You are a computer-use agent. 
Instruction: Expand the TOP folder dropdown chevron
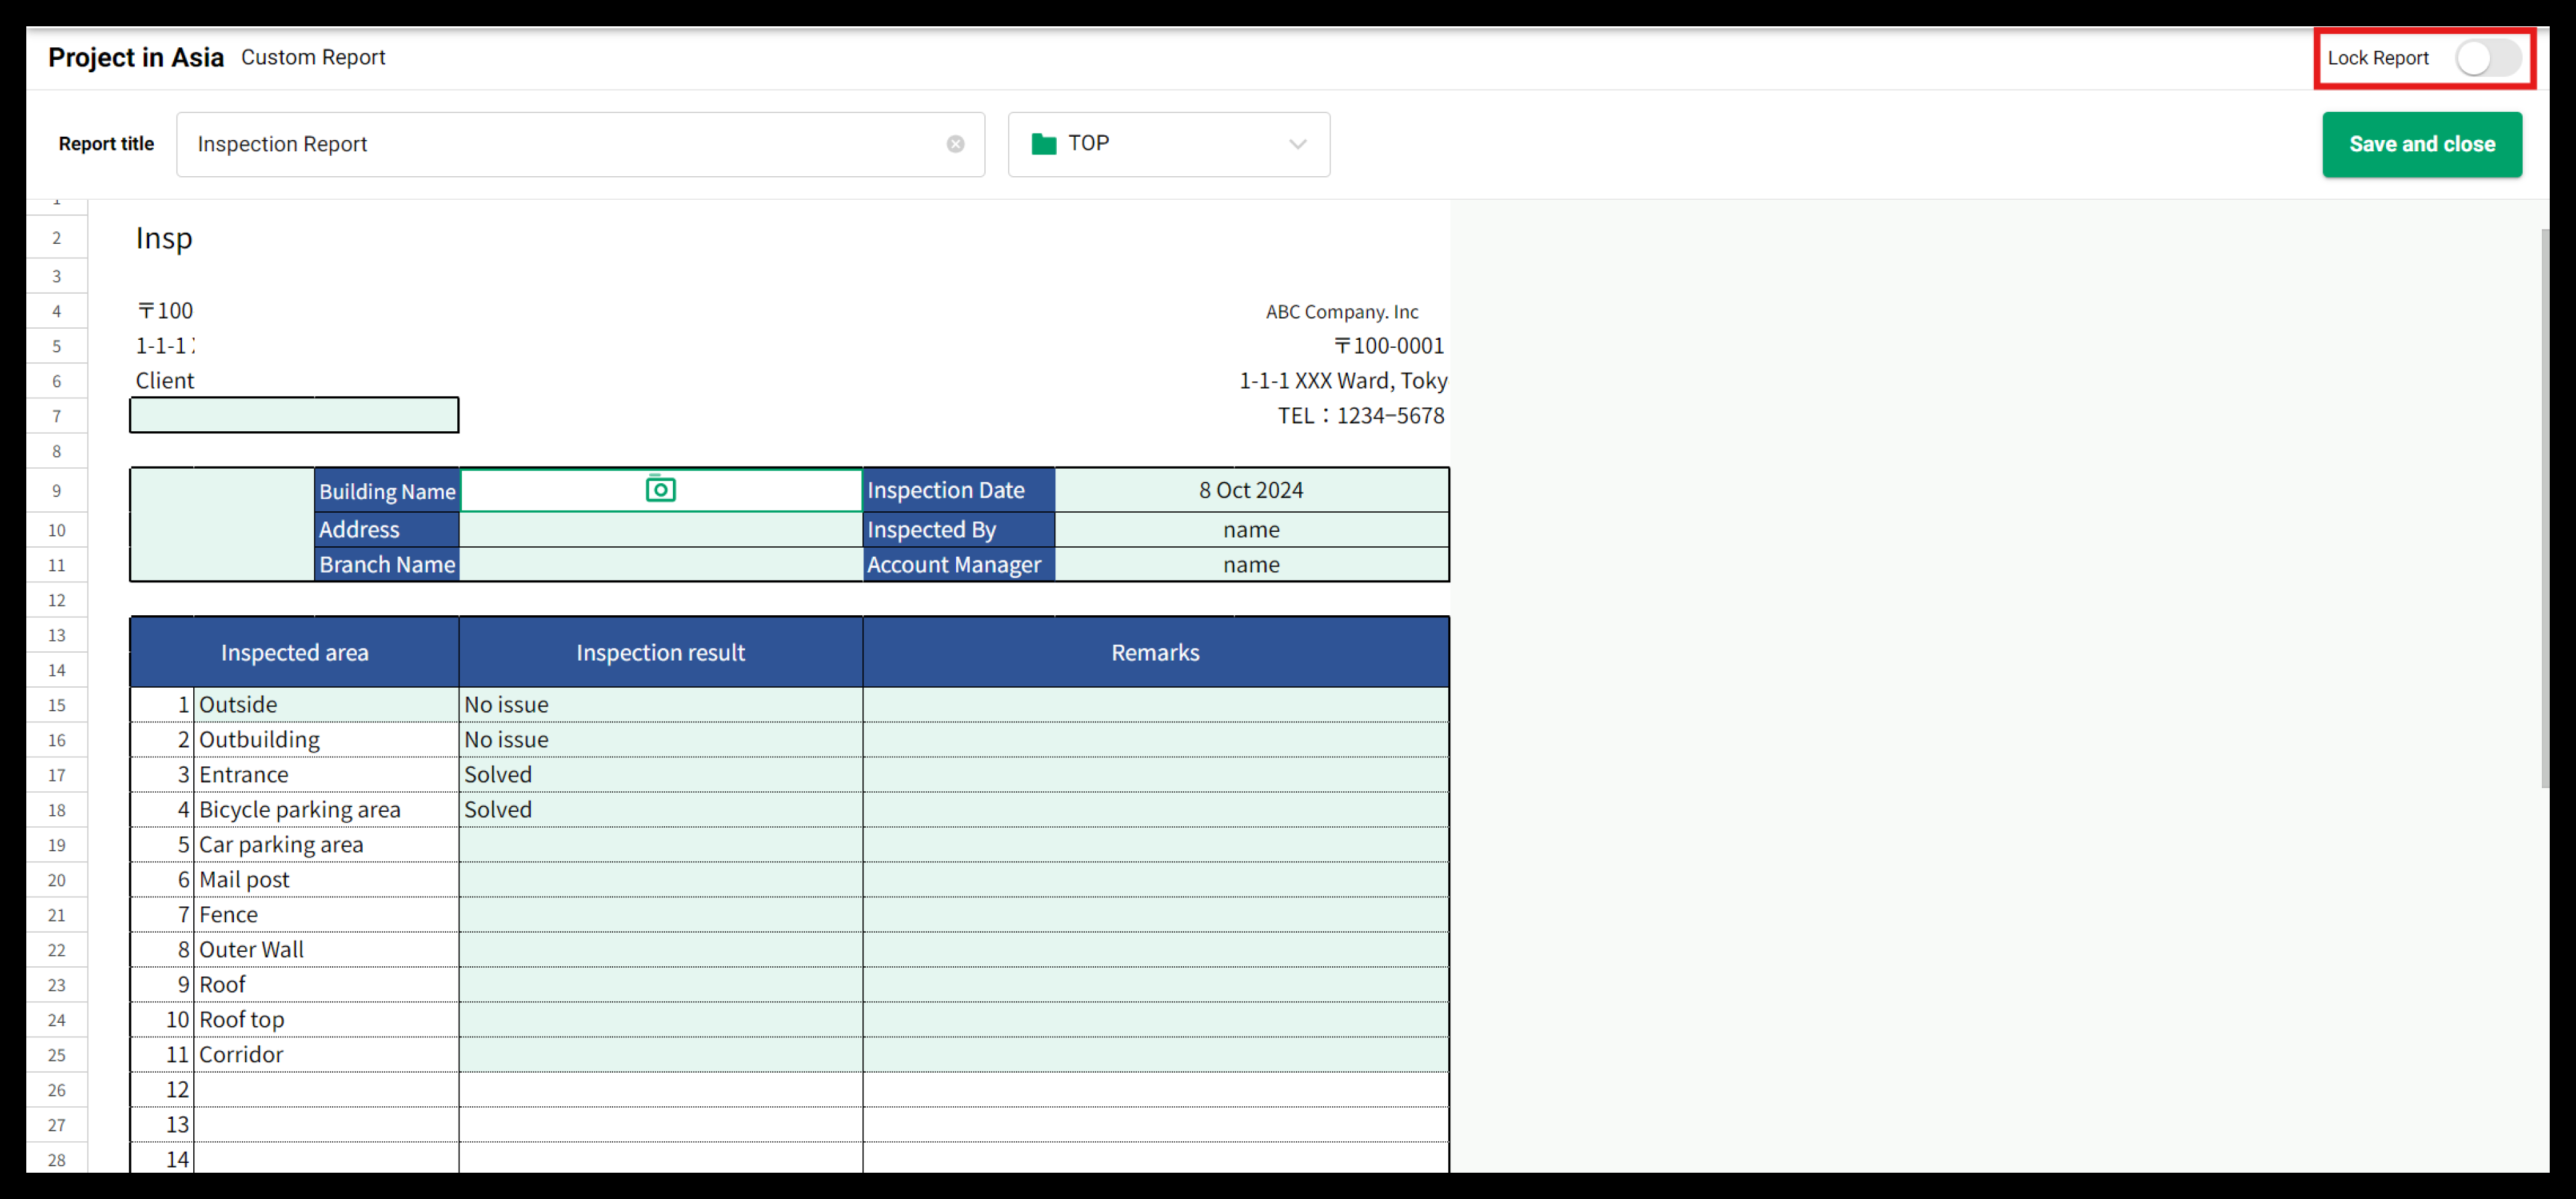click(x=1297, y=144)
